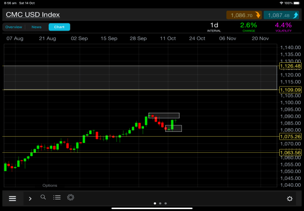Go to the second page indicator dot
This screenshot has width=304, height=211.
tap(160, 203)
